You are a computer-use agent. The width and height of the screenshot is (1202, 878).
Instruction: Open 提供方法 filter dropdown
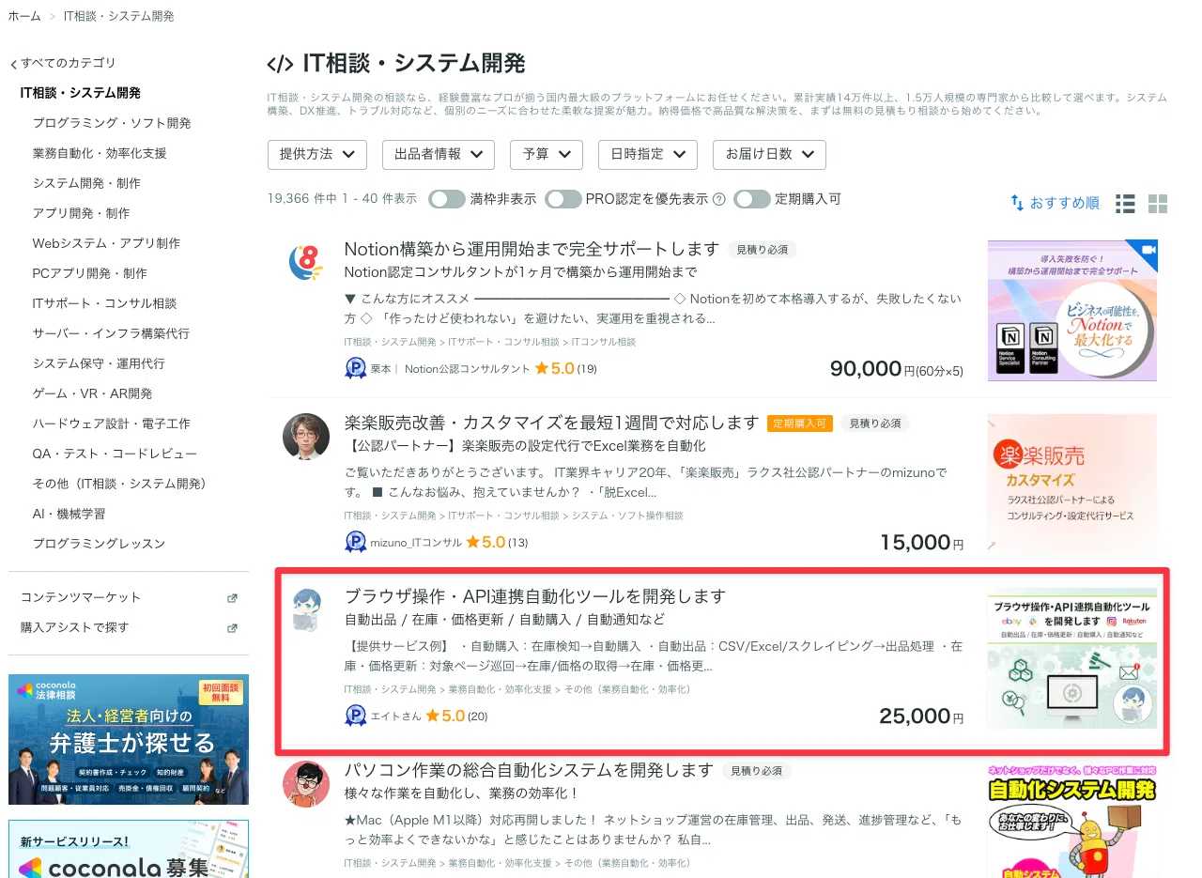pyautogui.click(x=316, y=154)
